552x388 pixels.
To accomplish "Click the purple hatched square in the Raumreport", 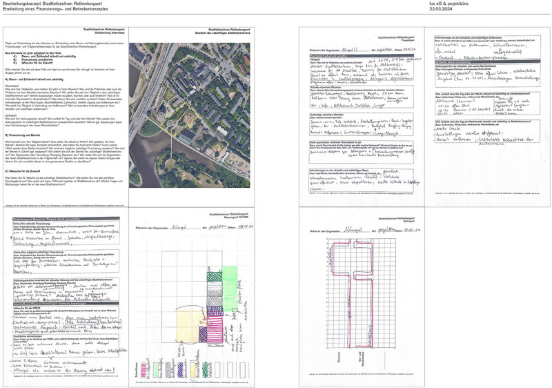I will pyautogui.click(x=202, y=334).
